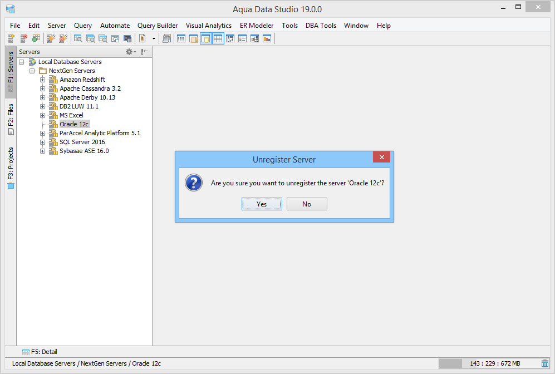Select the Apache Cassandra 3.2 tree item label

[x=90, y=88]
